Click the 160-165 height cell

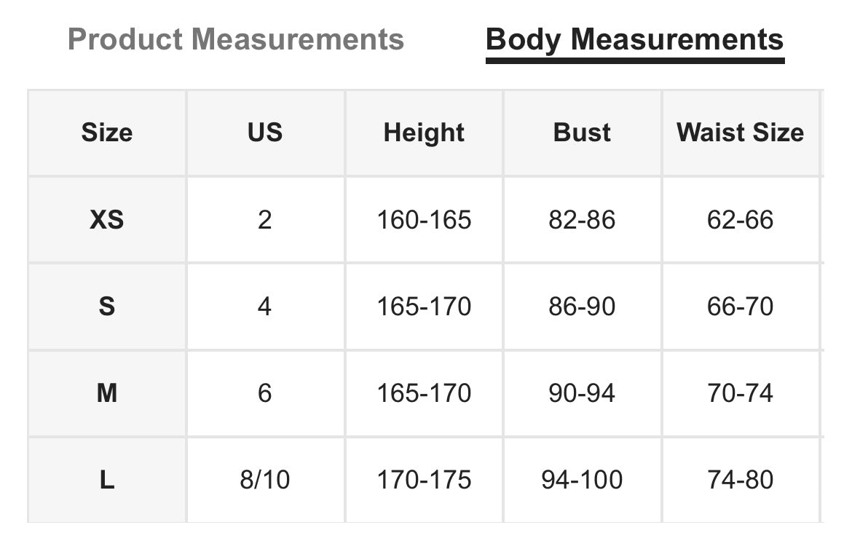(424, 219)
